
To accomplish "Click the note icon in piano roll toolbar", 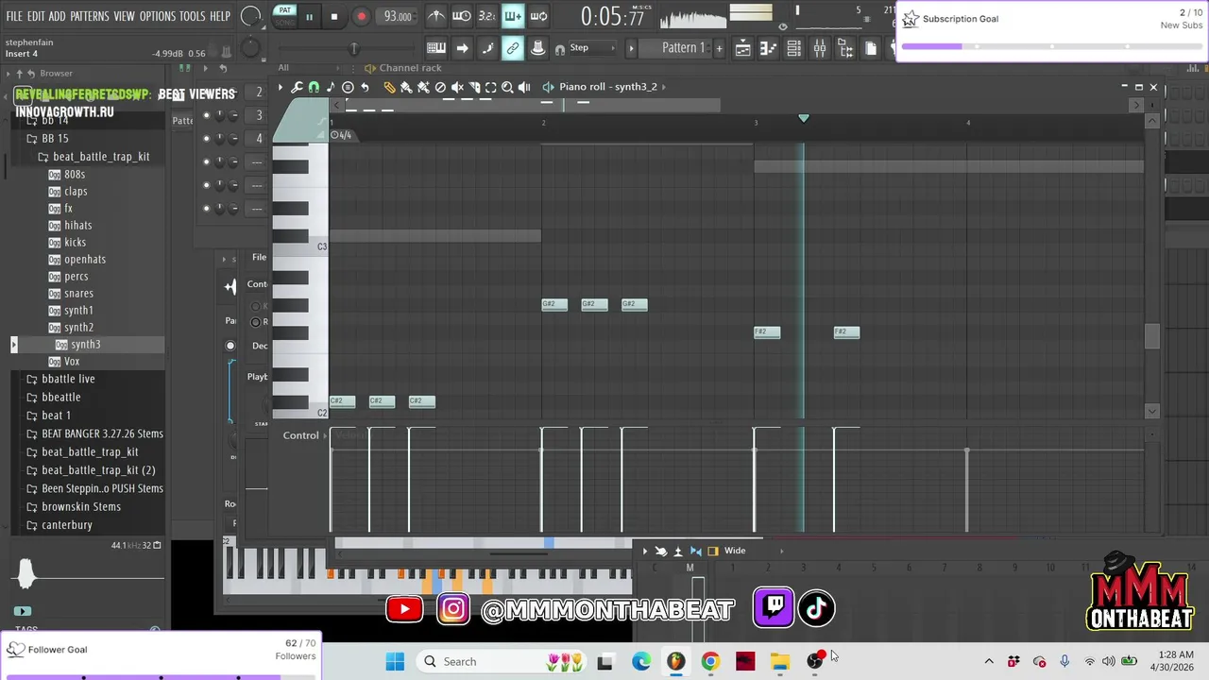I will tap(331, 87).
